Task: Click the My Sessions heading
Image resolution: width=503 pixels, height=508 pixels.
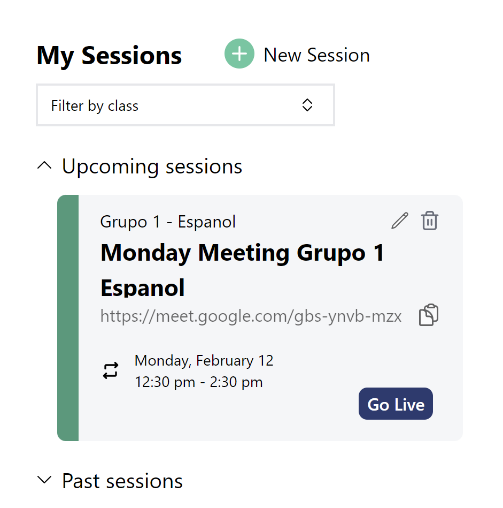Action: point(109,56)
